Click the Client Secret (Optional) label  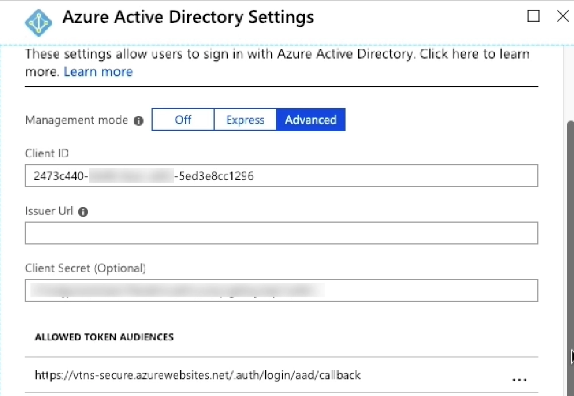tap(86, 268)
